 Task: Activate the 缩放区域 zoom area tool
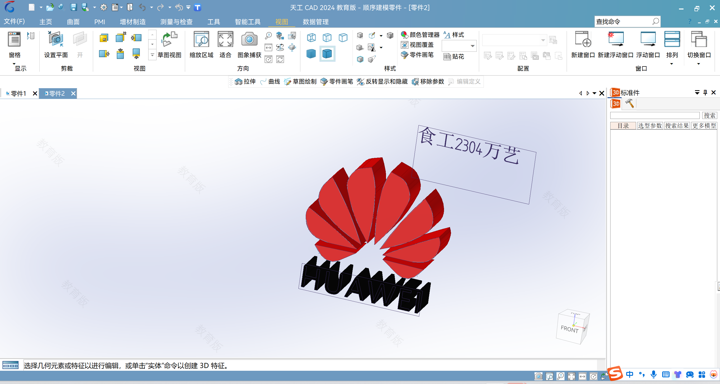tap(201, 45)
